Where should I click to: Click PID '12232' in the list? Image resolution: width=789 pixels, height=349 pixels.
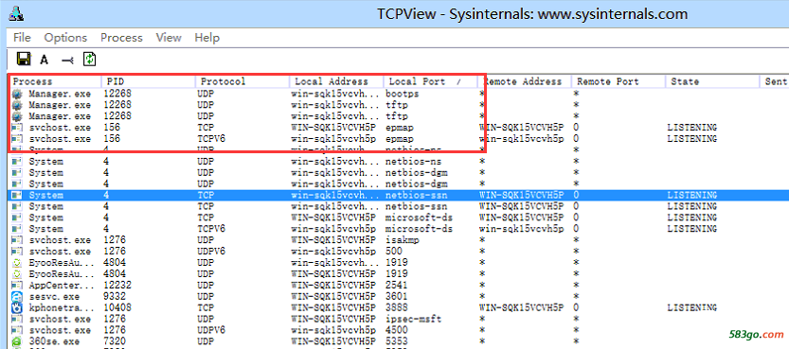coord(117,286)
